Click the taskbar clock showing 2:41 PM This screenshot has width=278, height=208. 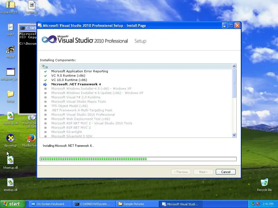268,204
